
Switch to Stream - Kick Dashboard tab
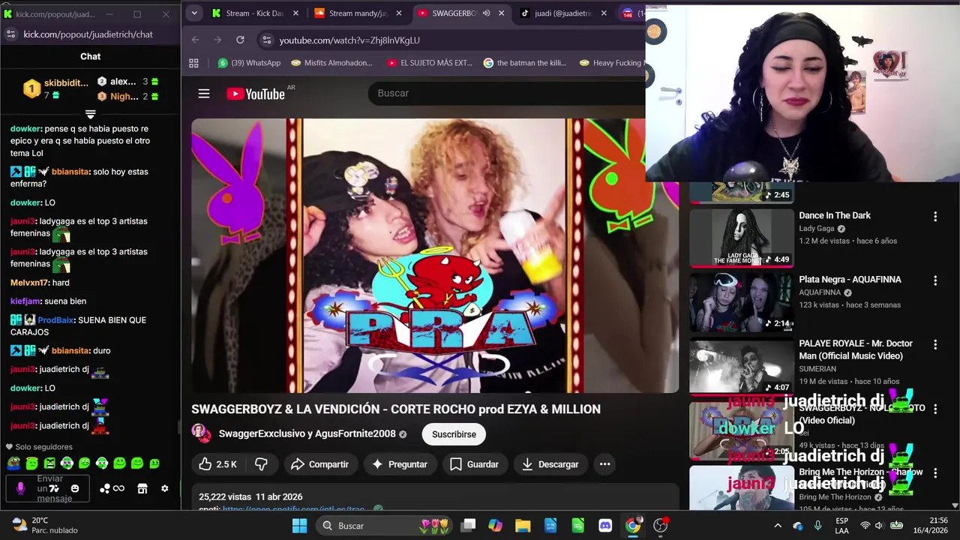tap(255, 13)
